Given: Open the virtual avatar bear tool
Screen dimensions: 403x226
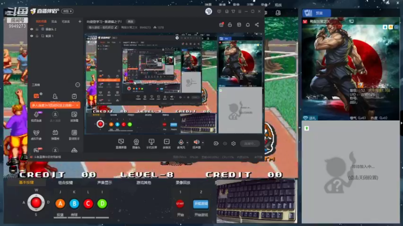Looking at the screenshot, I should coord(36,135).
